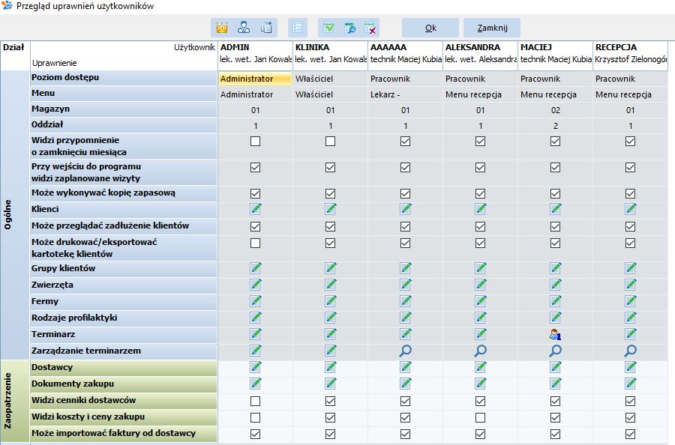This screenshot has height=445, width=675.
Task: Click KLINIKA's Terminarz edit icon
Action: [331, 334]
